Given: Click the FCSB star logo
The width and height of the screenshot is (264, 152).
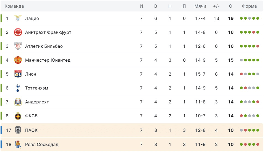Looking at the screenshot, I should pyautogui.click(x=18, y=116).
